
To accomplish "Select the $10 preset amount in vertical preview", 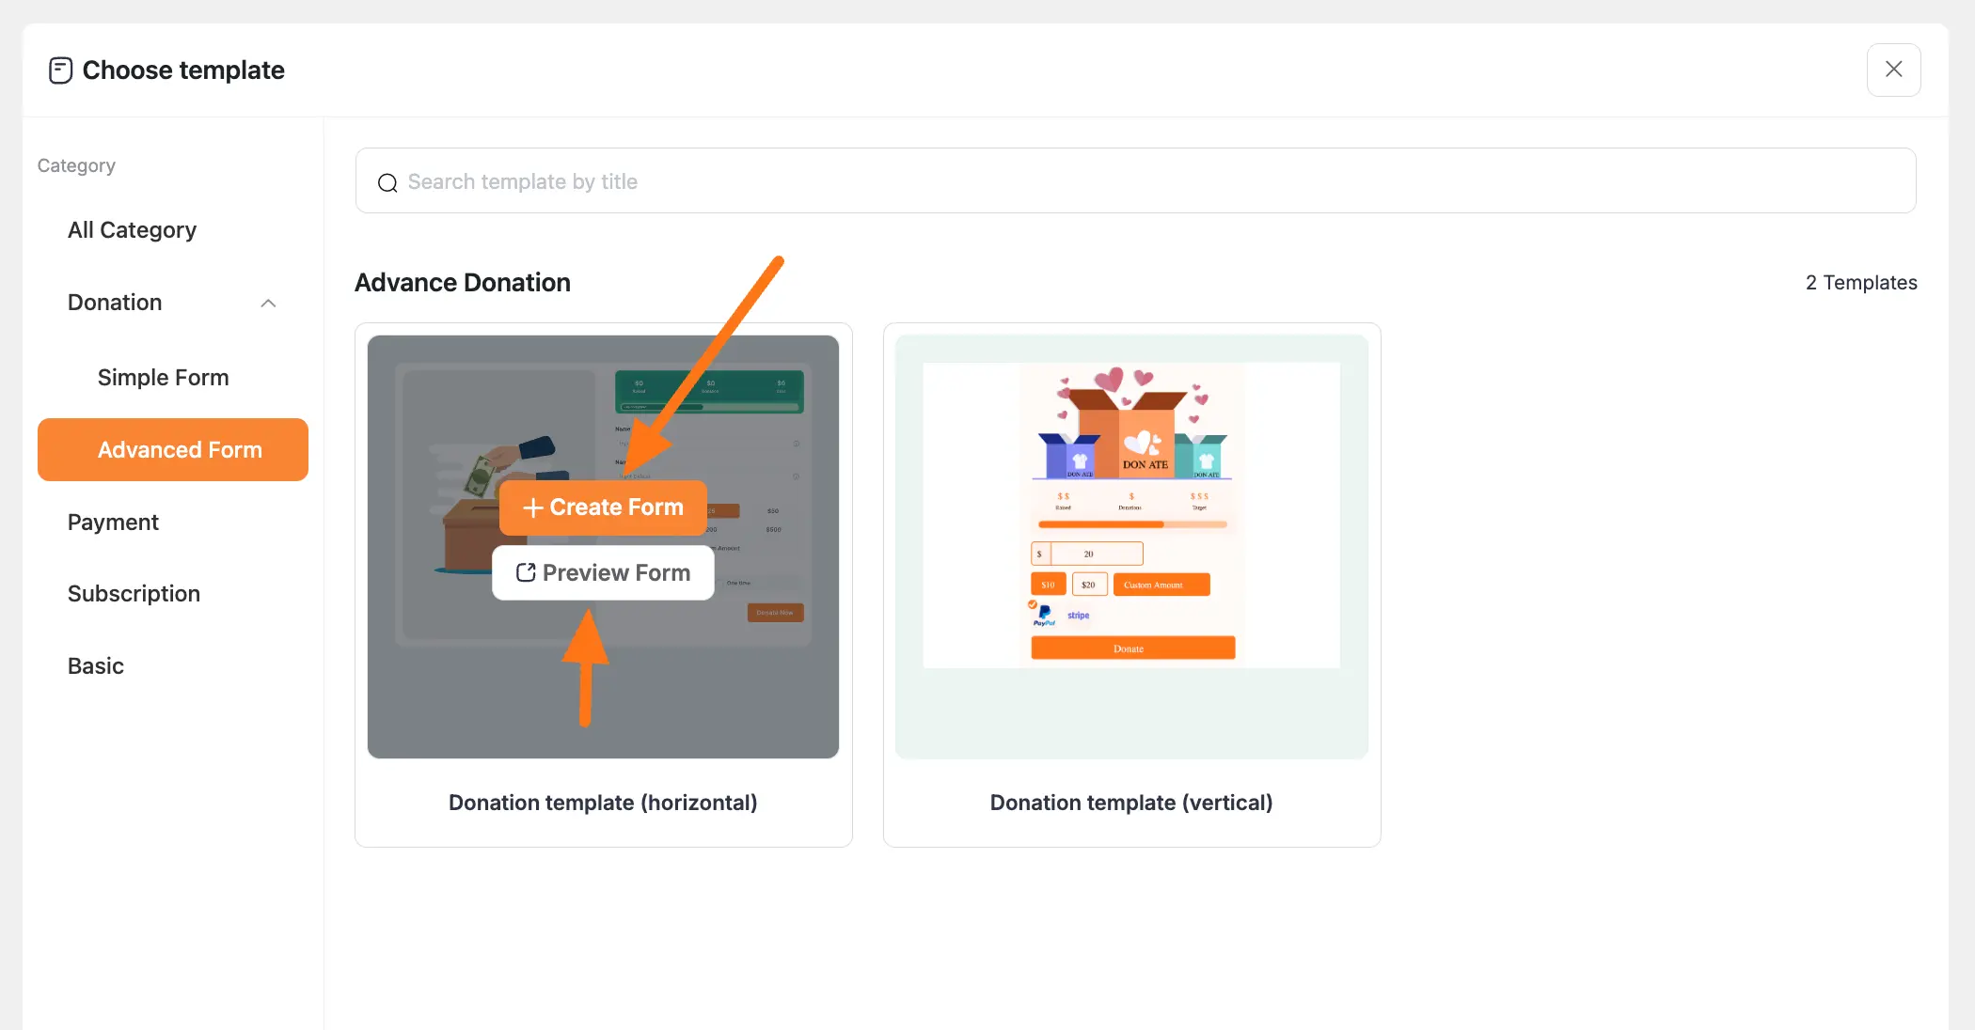I will tap(1049, 584).
